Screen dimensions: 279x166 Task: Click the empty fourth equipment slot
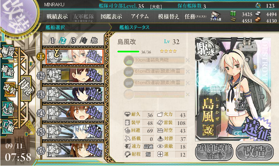(154, 94)
